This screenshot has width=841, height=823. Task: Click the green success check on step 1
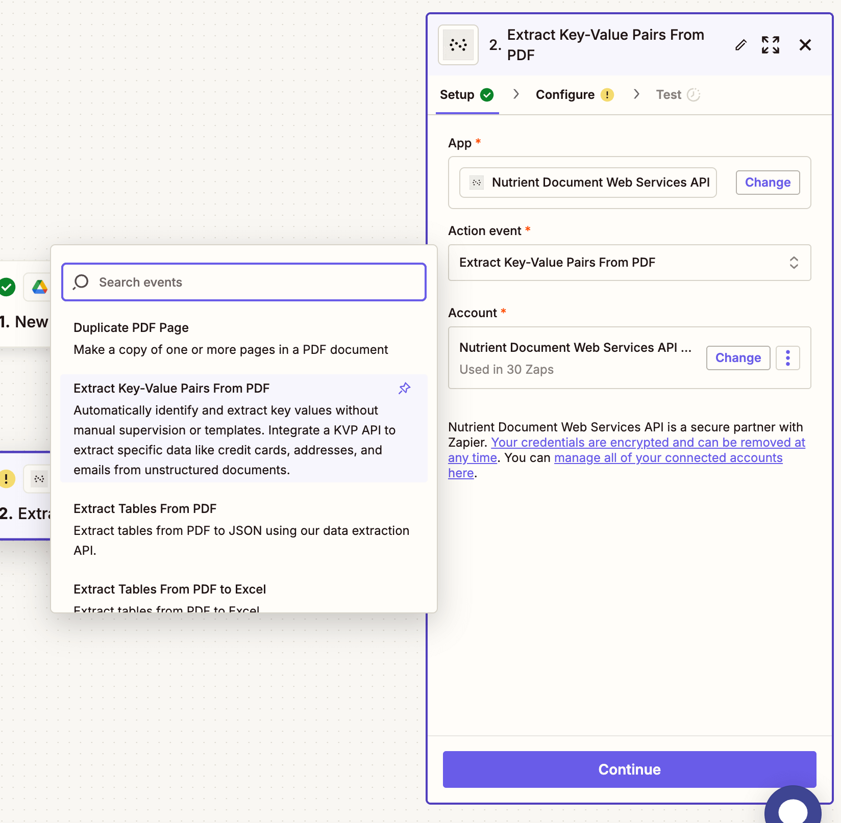[x=8, y=287]
